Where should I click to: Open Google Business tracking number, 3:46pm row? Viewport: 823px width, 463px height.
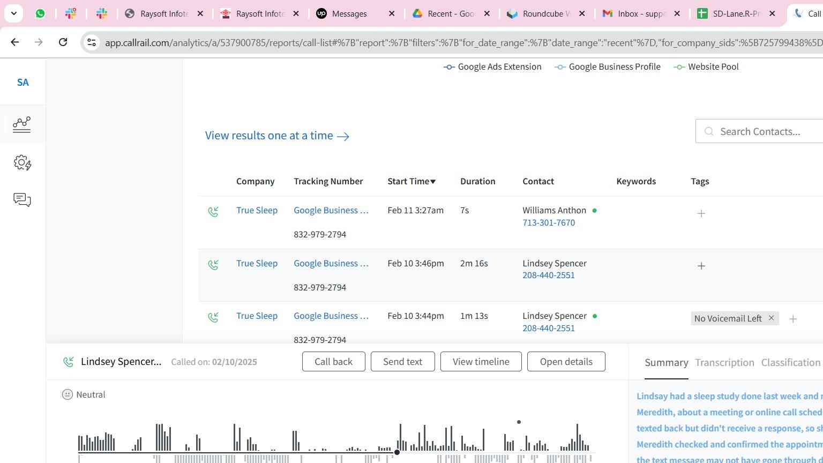pos(331,263)
